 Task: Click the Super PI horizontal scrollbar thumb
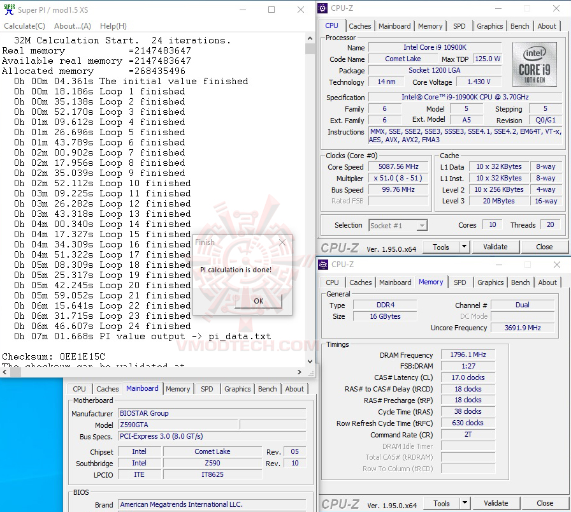coord(15,372)
